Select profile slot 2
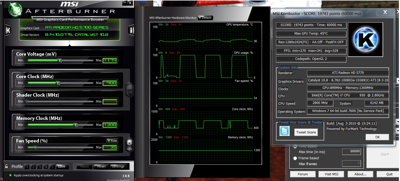The image size is (400, 181). (x=33, y=167)
